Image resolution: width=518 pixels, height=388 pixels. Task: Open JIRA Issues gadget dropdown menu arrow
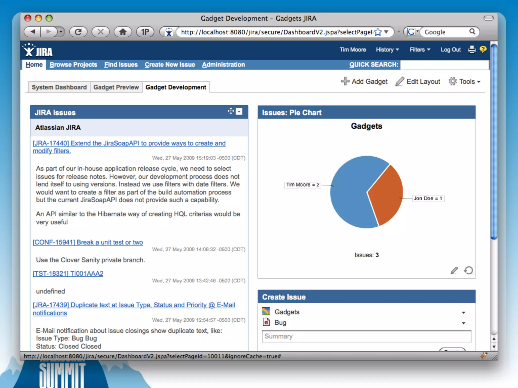[239, 111]
